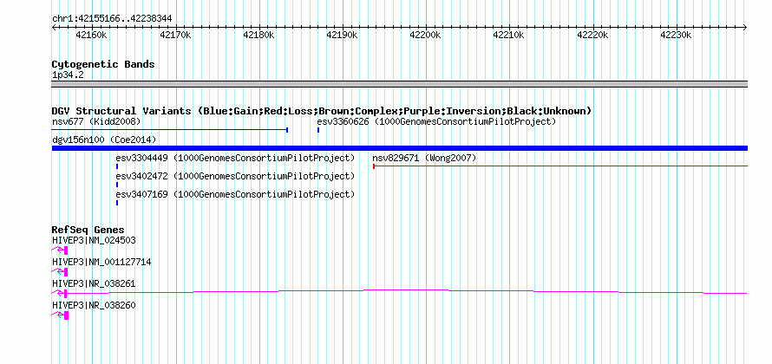Open the HIVEP3|NM_001127714 gene label
Viewport: 772px width, 364px height.
[x=101, y=262]
